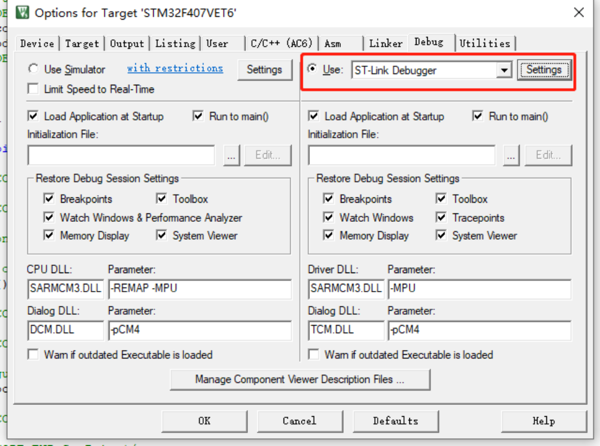Switch to the Device tab

[x=37, y=44]
